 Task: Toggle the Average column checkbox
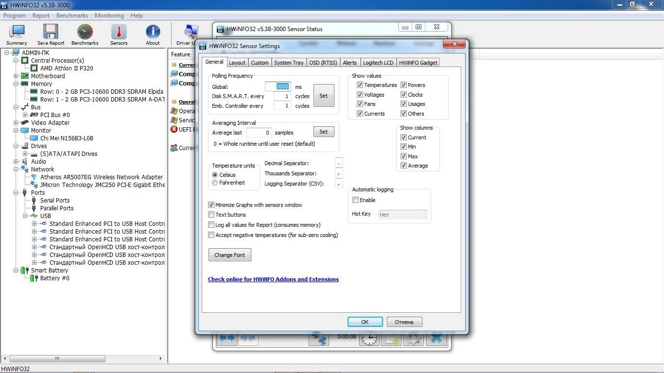pyautogui.click(x=403, y=166)
